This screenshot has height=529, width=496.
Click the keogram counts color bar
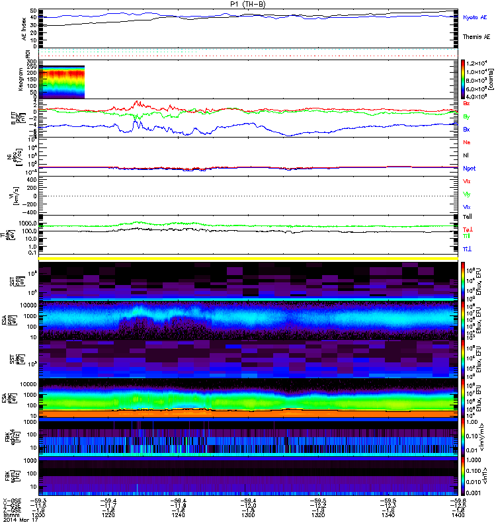coord(464,79)
